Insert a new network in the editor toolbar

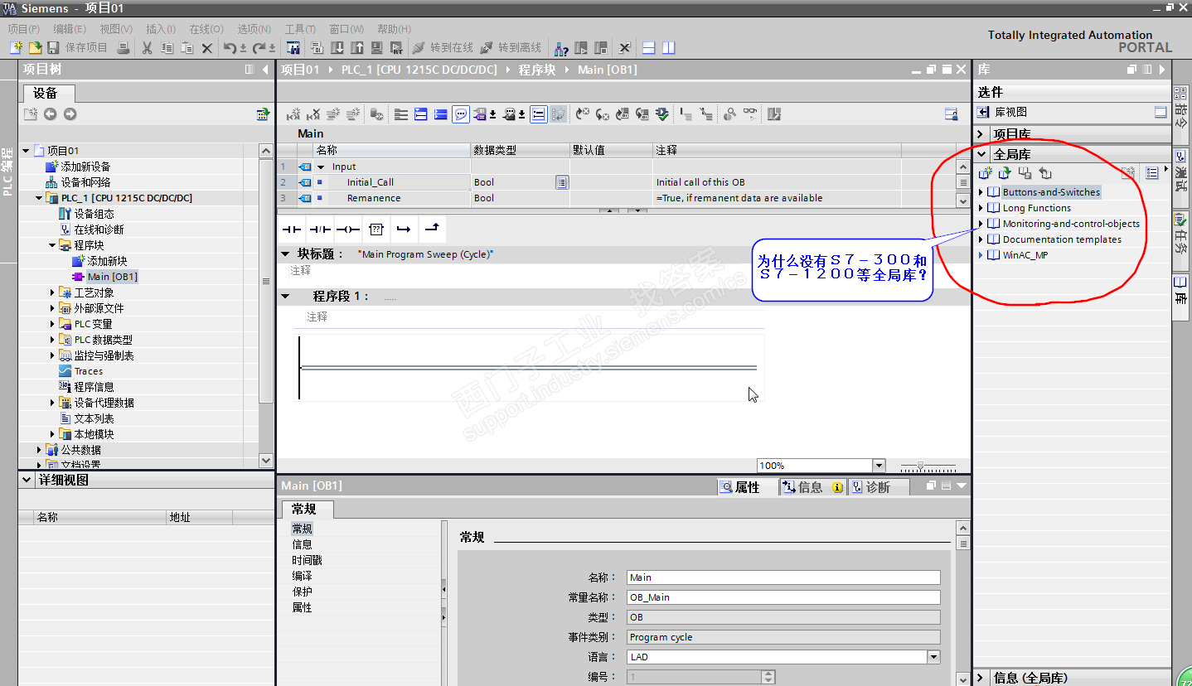[x=293, y=114]
